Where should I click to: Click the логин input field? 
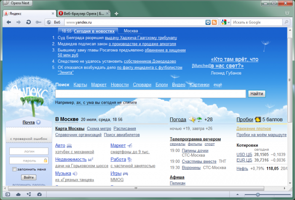(x=29, y=151)
